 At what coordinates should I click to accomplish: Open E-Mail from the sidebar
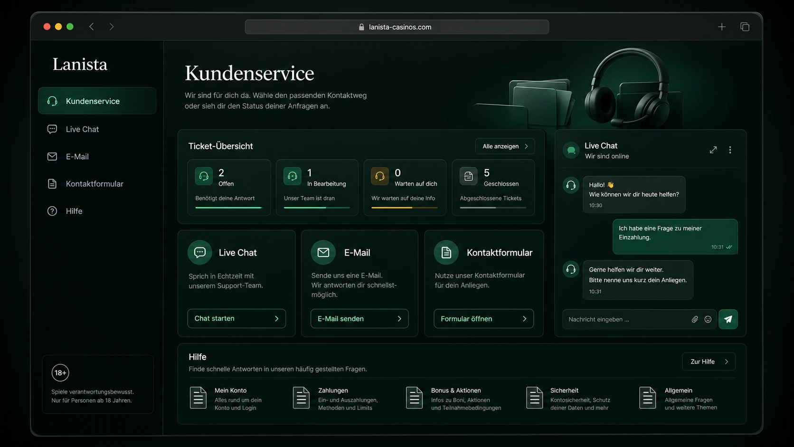pos(97,156)
